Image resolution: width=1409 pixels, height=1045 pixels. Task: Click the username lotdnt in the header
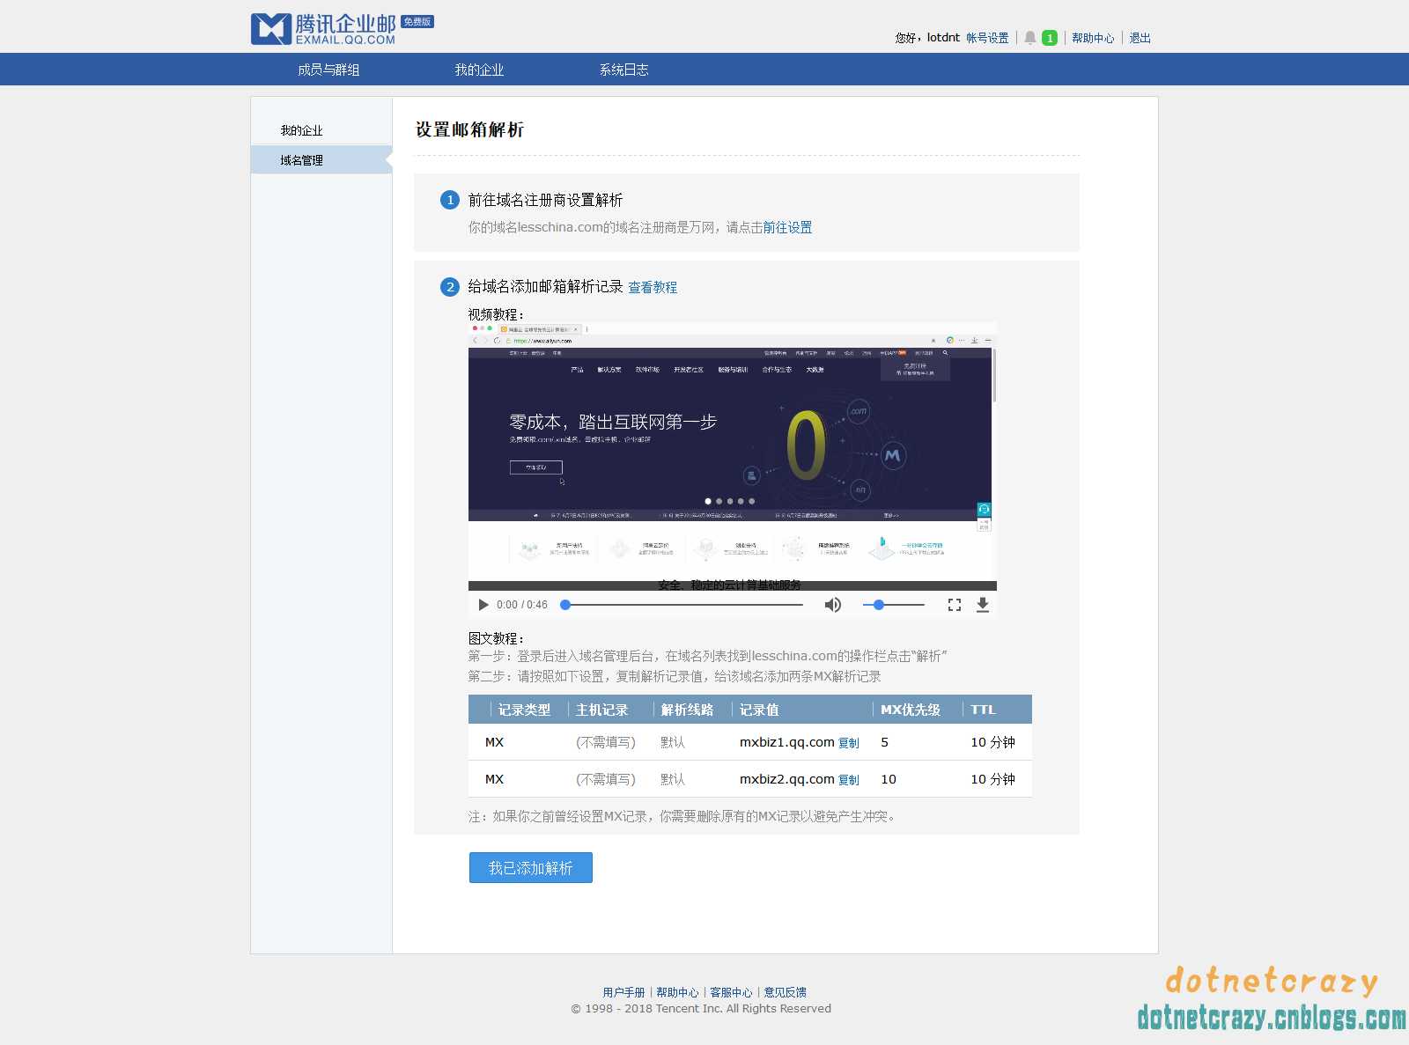coord(943,38)
